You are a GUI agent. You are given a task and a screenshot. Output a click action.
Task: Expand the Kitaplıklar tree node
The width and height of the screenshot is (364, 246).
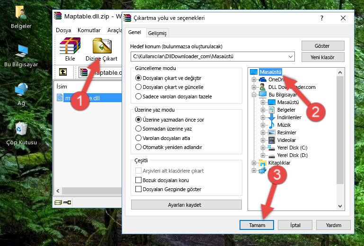254,163
